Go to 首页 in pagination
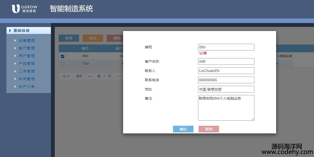Screen dimensions: 314x157 click(x=79, y=76)
